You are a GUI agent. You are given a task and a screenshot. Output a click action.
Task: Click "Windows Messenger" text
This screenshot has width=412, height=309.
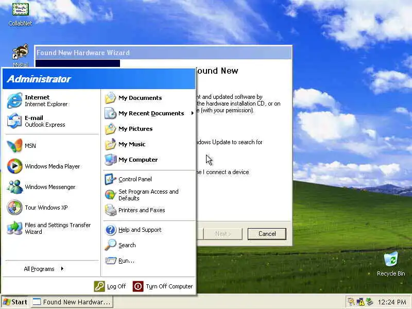[x=50, y=187]
